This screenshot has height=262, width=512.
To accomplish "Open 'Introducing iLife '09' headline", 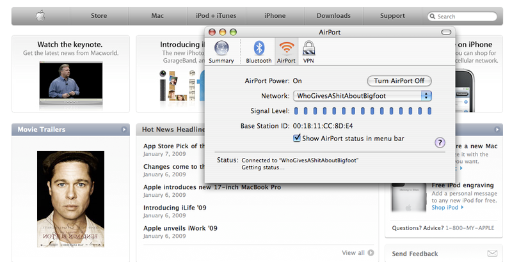I will [175, 208].
